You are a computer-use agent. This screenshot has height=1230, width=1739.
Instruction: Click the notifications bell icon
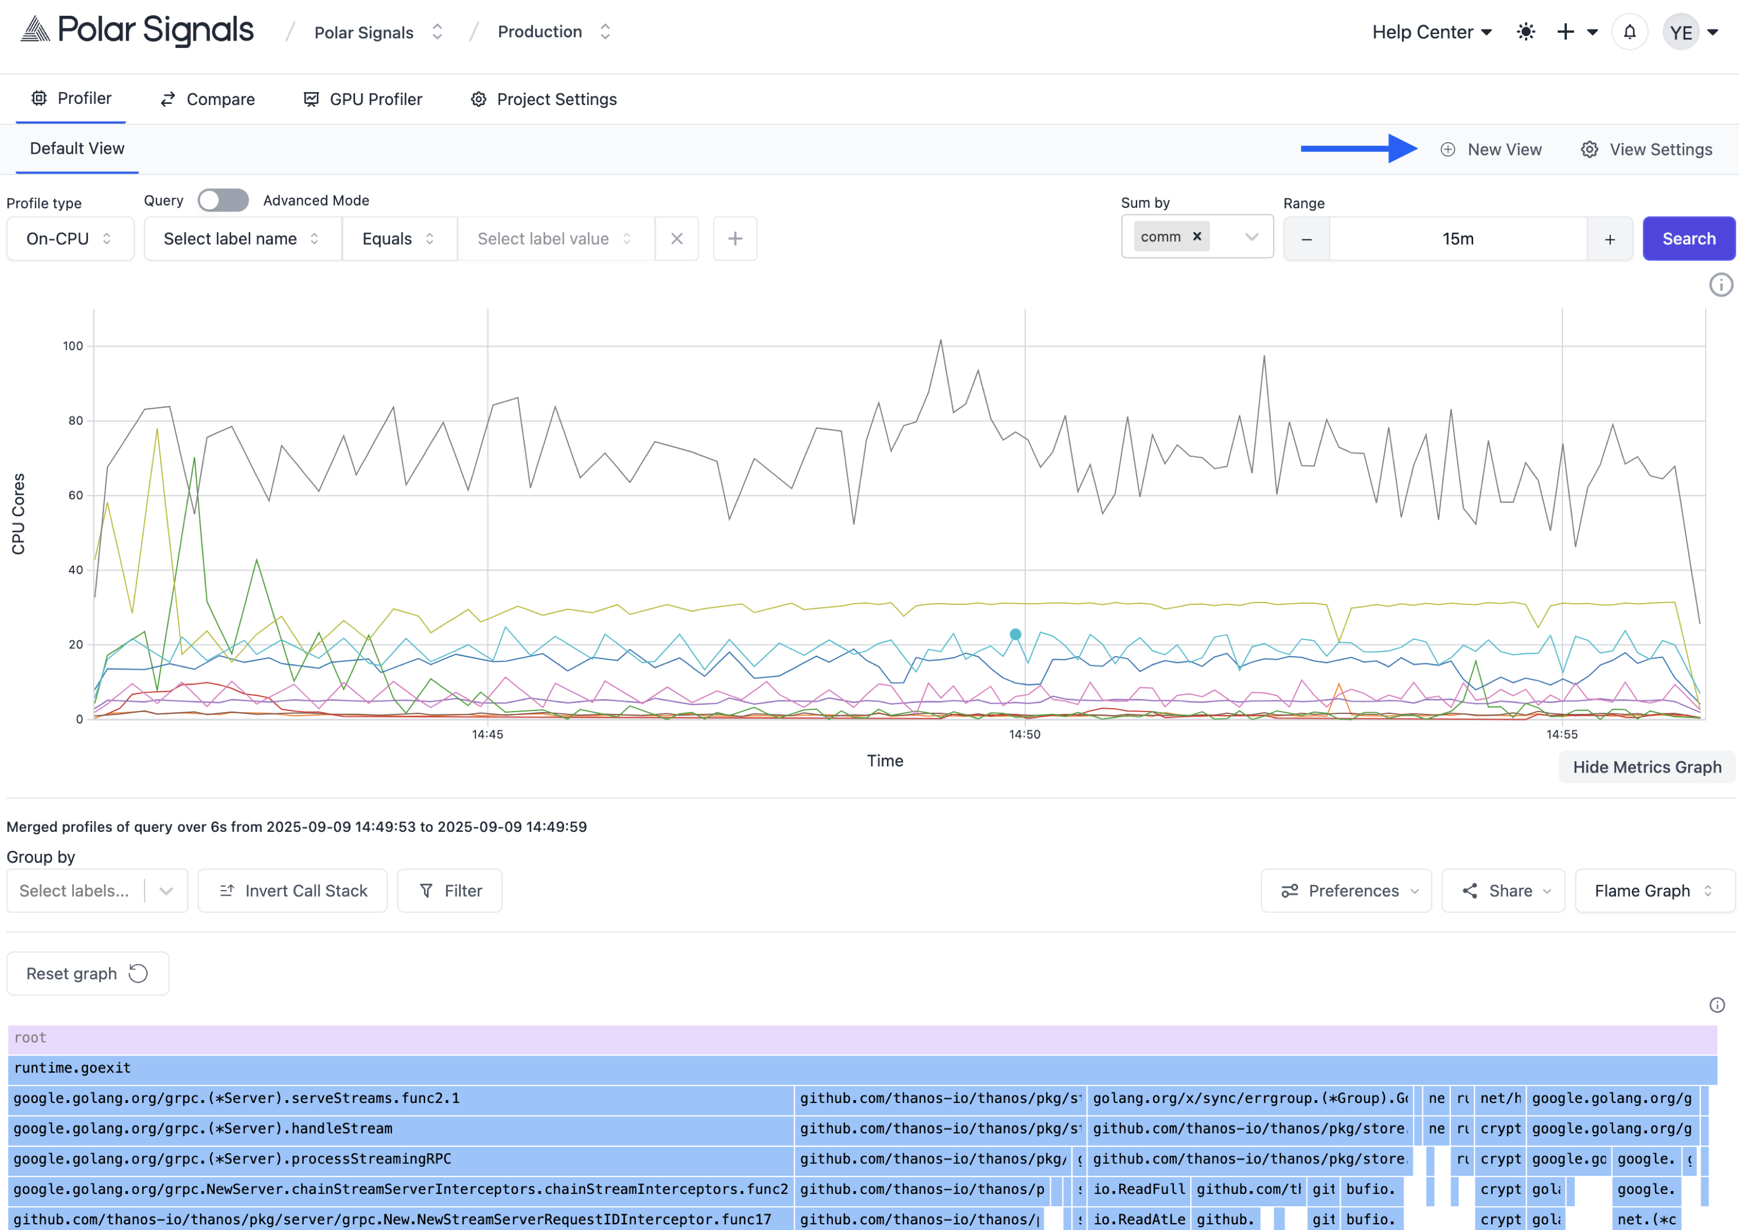[1629, 32]
